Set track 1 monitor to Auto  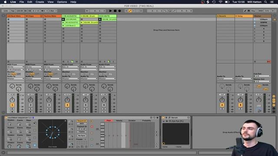(13, 74)
